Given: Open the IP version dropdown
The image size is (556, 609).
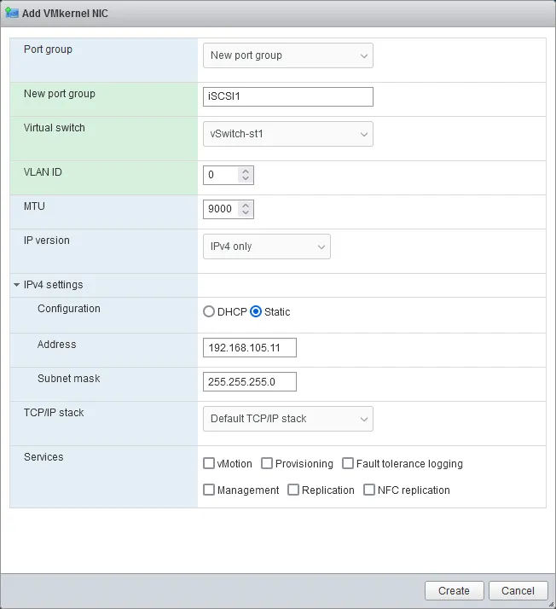Looking at the screenshot, I should pos(266,246).
